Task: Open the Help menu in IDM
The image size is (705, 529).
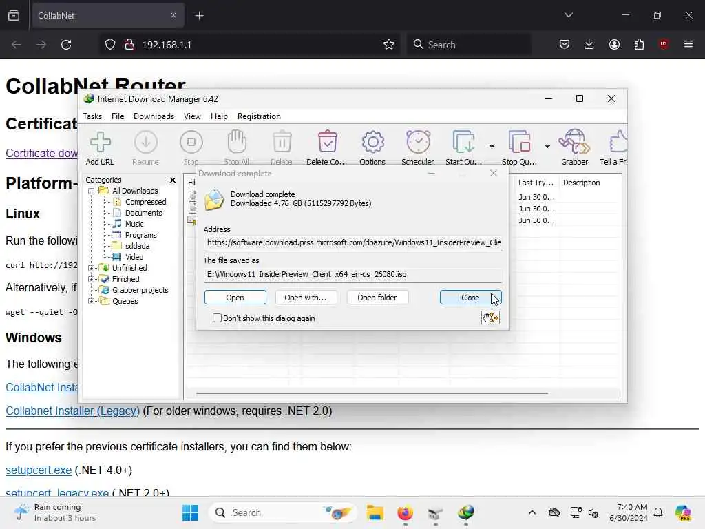Action: pyautogui.click(x=219, y=116)
